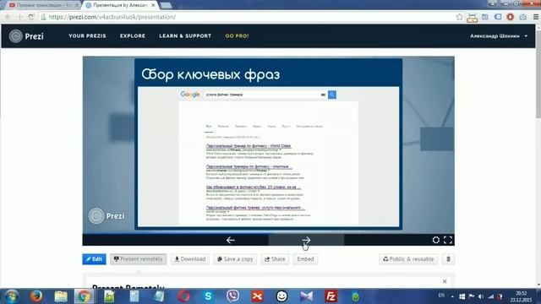Click the Embed button
541x304 pixels.
click(x=305, y=259)
